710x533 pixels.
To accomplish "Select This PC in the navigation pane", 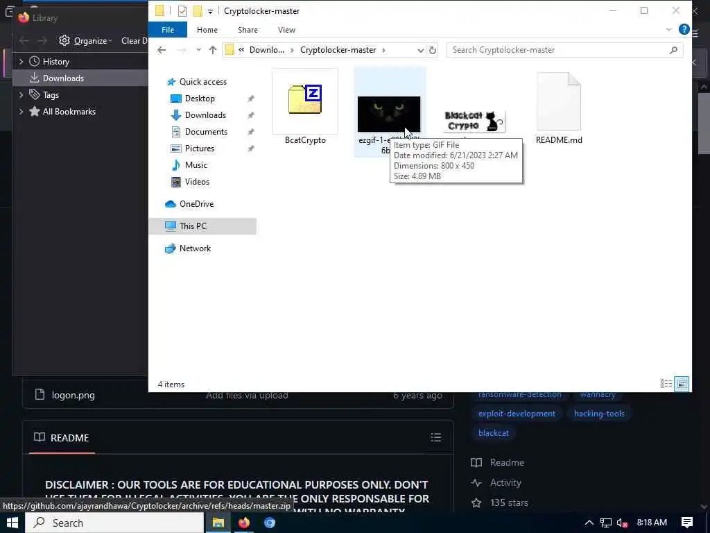I will click(193, 226).
